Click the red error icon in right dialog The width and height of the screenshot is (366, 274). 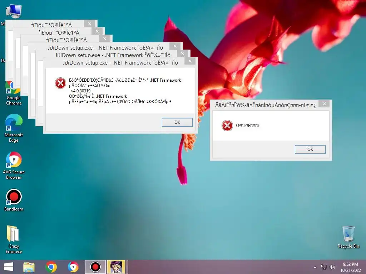point(227,126)
